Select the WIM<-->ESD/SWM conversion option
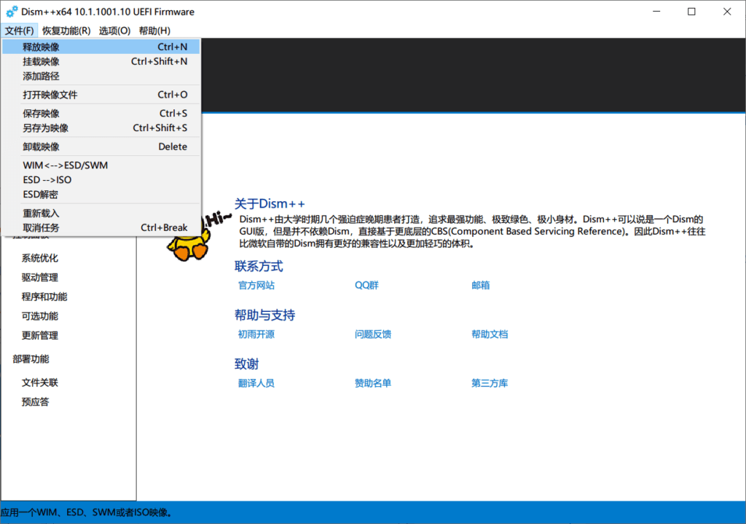Screen dimensions: 746x524 (101, 165)
